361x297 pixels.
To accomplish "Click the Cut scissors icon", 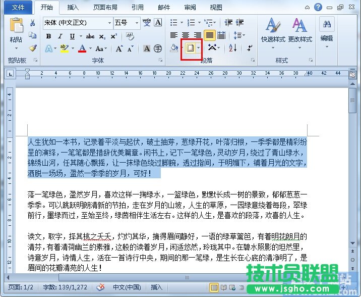I will [x=32, y=23].
